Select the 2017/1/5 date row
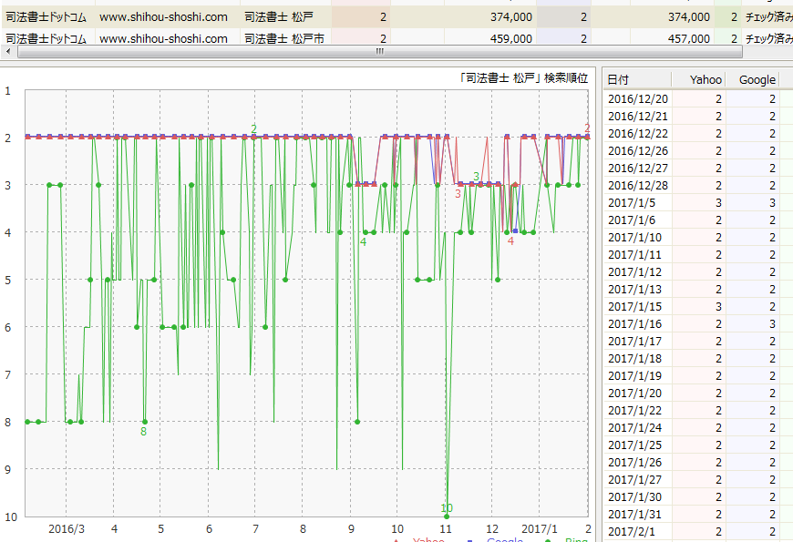This screenshot has height=542, width=793. pyautogui.click(x=698, y=203)
